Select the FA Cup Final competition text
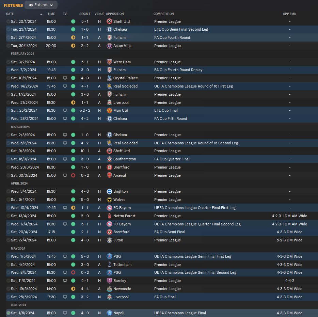 [x=165, y=297]
